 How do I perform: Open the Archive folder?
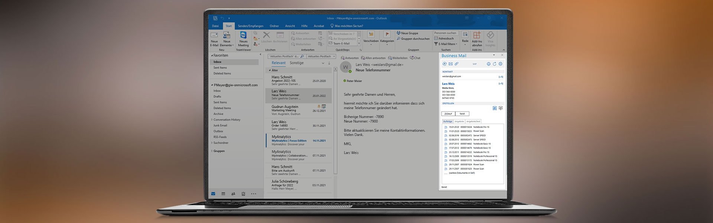(x=218, y=114)
